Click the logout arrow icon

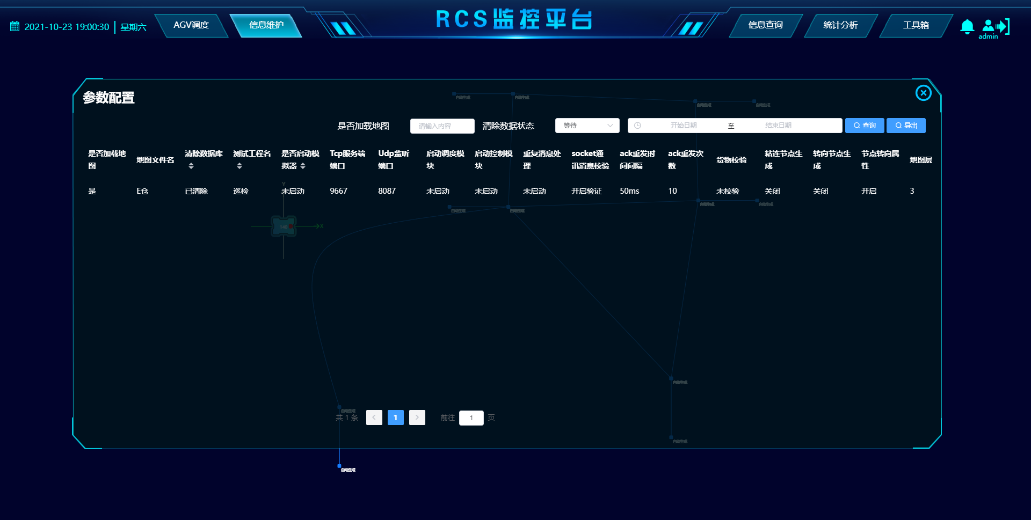click(1003, 26)
